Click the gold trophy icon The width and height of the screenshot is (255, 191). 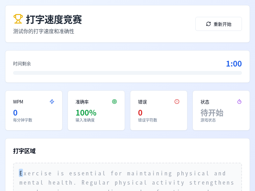pyautogui.click(x=18, y=19)
